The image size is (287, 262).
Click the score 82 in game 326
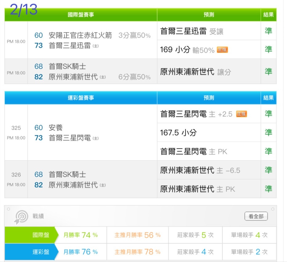tap(38, 185)
